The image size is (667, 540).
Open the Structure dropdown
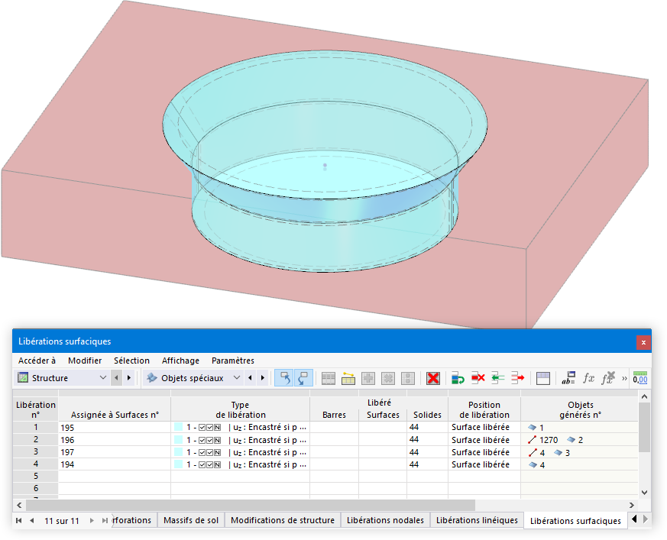pyautogui.click(x=62, y=378)
